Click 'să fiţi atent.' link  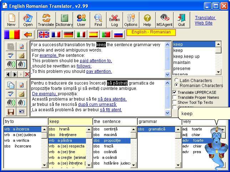point(111,110)
